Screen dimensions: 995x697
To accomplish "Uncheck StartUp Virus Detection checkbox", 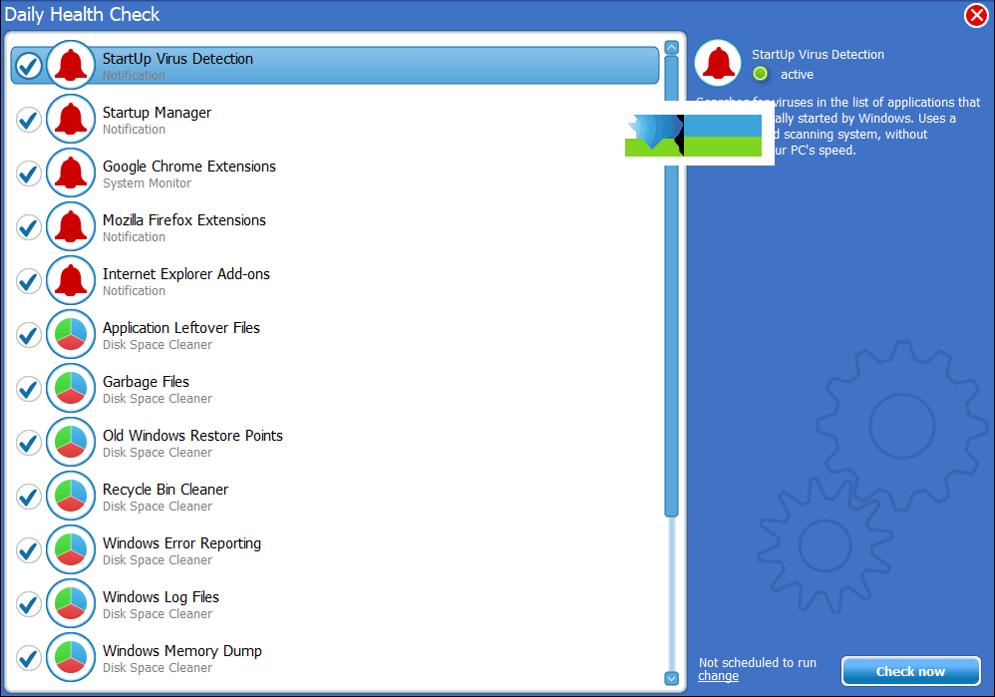I will point(29,66).
